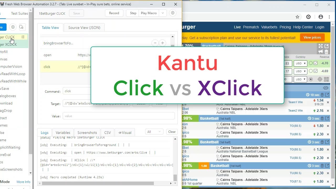The image size is (336, 189).
Task: Open calculator in new window via top popout icon
Action: tap(327, 46)
